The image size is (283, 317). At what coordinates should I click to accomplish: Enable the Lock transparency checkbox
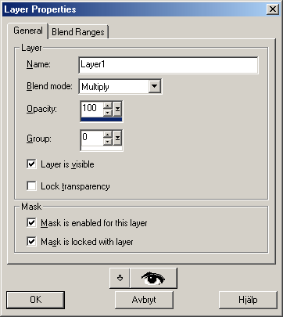click(x=31, y=186)
